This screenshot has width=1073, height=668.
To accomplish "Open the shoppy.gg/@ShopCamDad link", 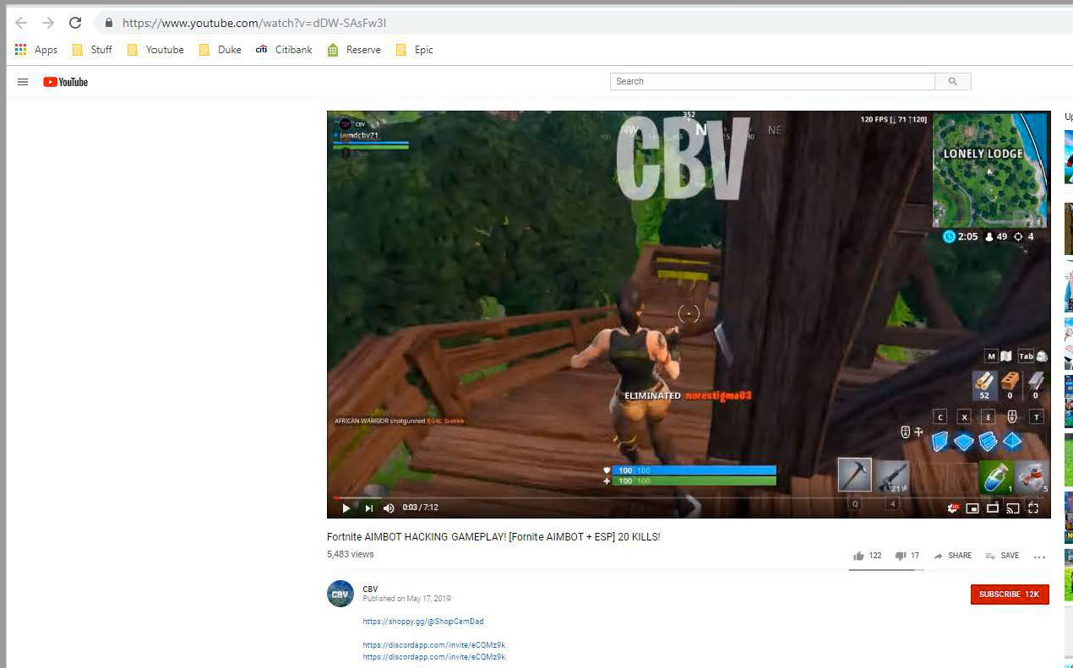I will coord(423,622).
